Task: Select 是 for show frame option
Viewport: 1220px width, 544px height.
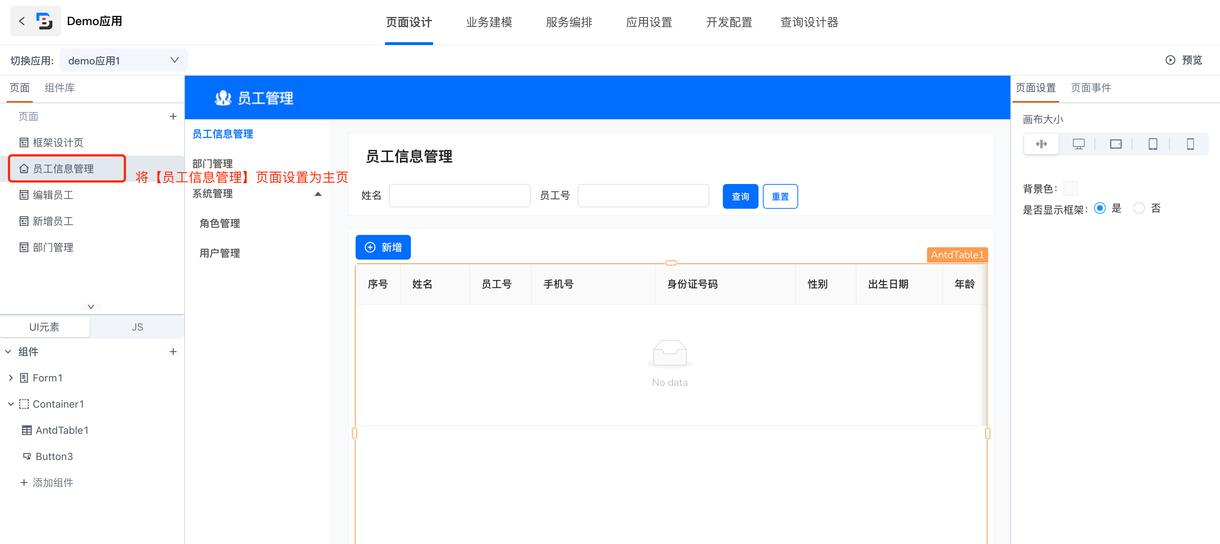Action: click(1100, 208)
